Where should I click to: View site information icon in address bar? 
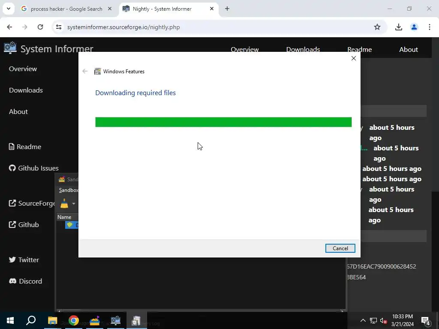click(x=58, y=27)
